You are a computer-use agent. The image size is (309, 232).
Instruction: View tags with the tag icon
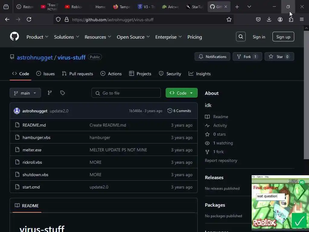coord(62,93)
